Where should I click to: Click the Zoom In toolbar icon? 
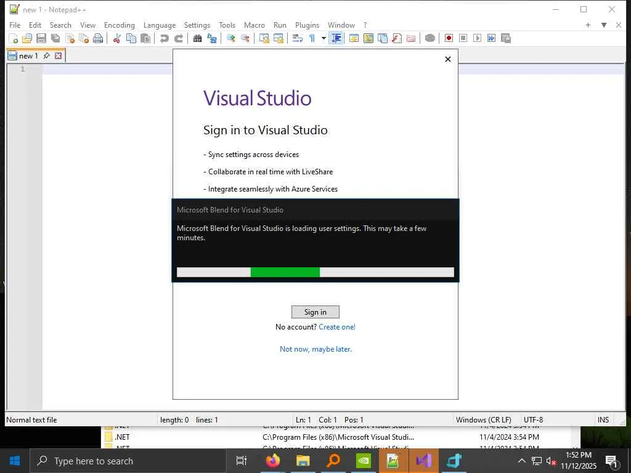click(x=230, y=38)
